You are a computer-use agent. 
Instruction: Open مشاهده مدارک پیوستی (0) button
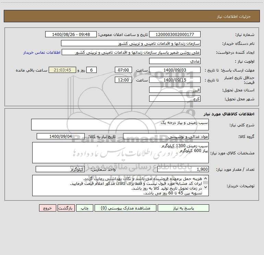125,208
